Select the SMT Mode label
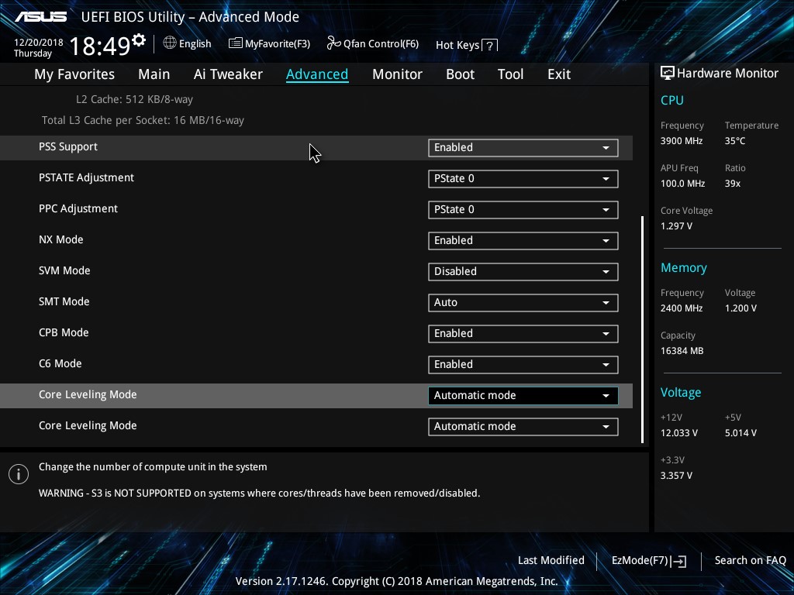The image size is (794, 595). (64, 301)
